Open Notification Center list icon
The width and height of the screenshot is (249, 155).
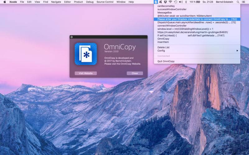click(243, 2)
